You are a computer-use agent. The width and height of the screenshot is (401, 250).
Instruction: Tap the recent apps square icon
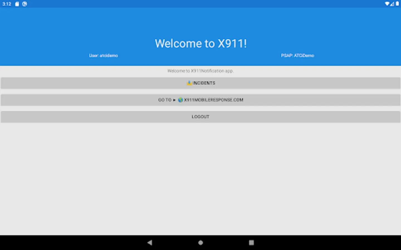pos(251,242)
